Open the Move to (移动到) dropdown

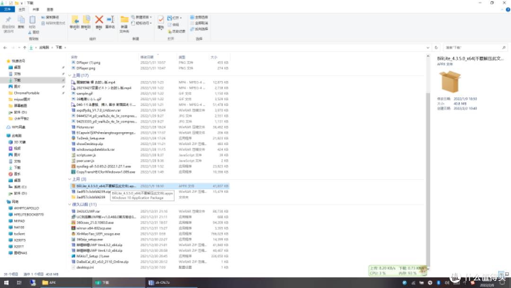[x=75, y=22]
